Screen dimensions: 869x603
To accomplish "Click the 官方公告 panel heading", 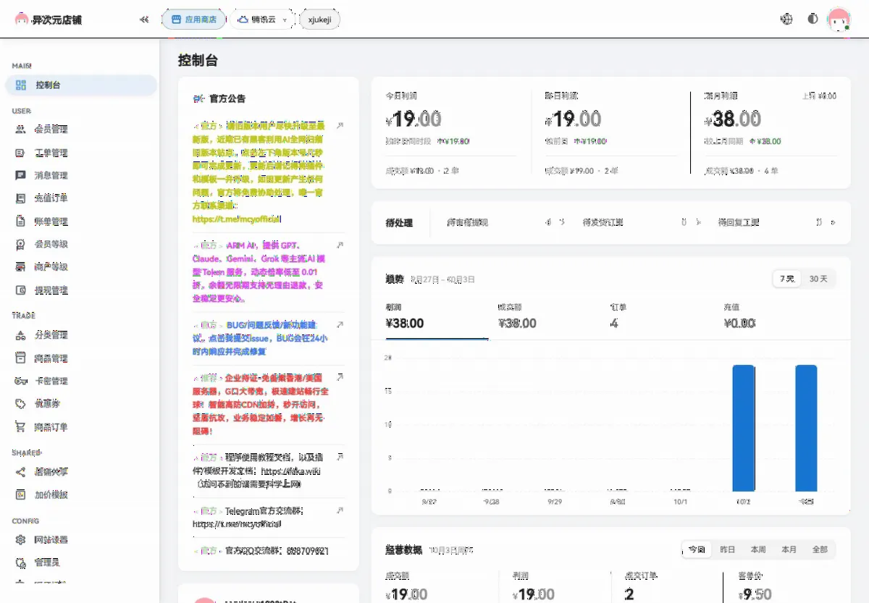I will [x=219, y=98].
